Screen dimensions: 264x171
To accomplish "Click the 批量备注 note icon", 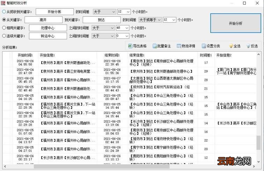I will [154, 46].
